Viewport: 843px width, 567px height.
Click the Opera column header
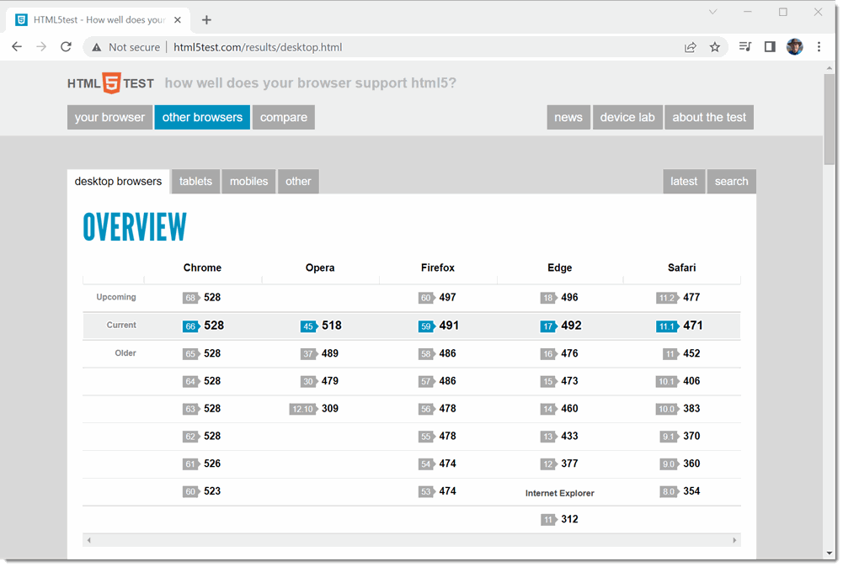pos(320,268)
